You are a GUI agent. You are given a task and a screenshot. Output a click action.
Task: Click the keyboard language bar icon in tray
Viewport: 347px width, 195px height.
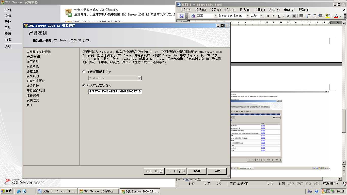(309, 191)
